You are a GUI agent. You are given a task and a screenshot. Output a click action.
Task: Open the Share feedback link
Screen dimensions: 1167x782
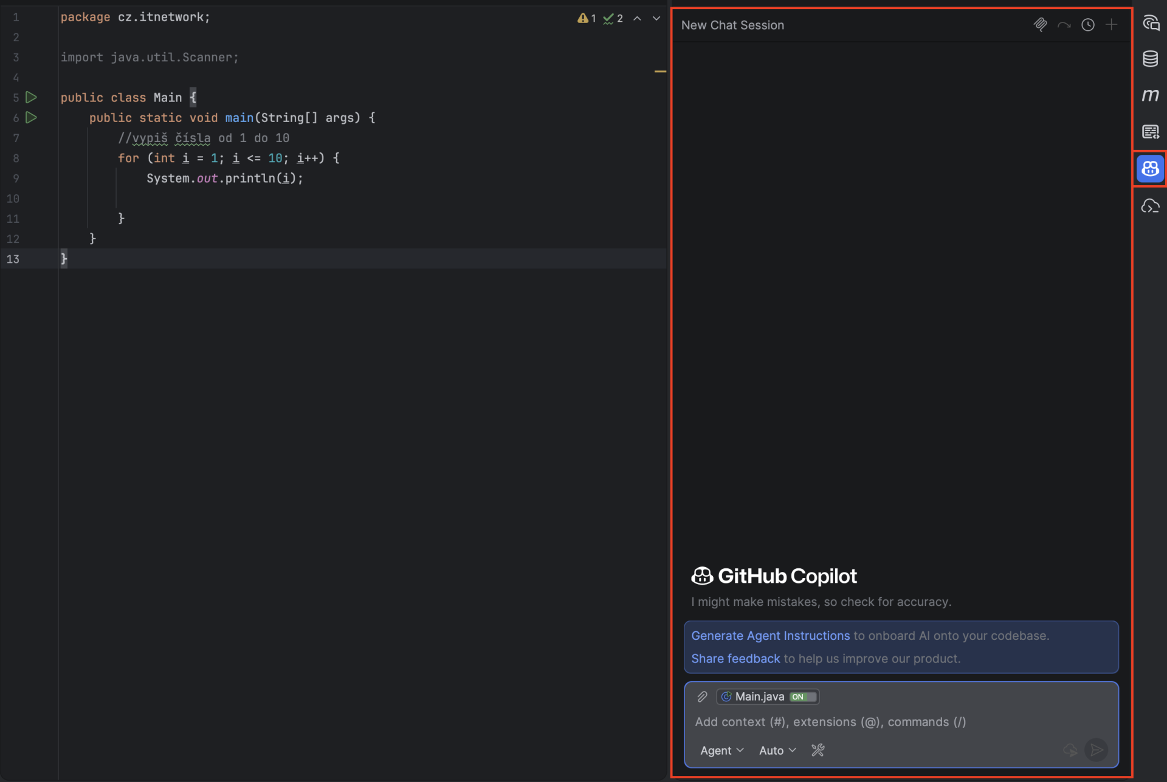tap(735, 658)
